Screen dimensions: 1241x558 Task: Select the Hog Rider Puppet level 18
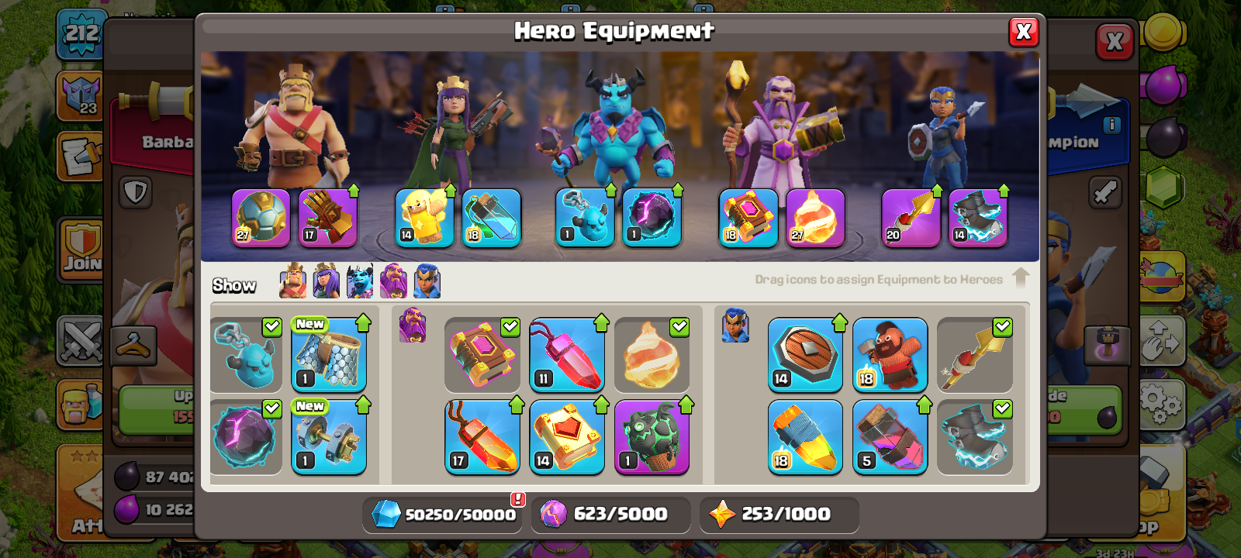(890, 355)
